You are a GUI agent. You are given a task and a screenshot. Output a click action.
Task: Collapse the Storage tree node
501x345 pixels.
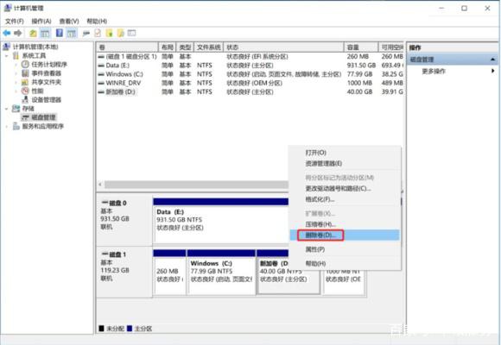[6, 109]
